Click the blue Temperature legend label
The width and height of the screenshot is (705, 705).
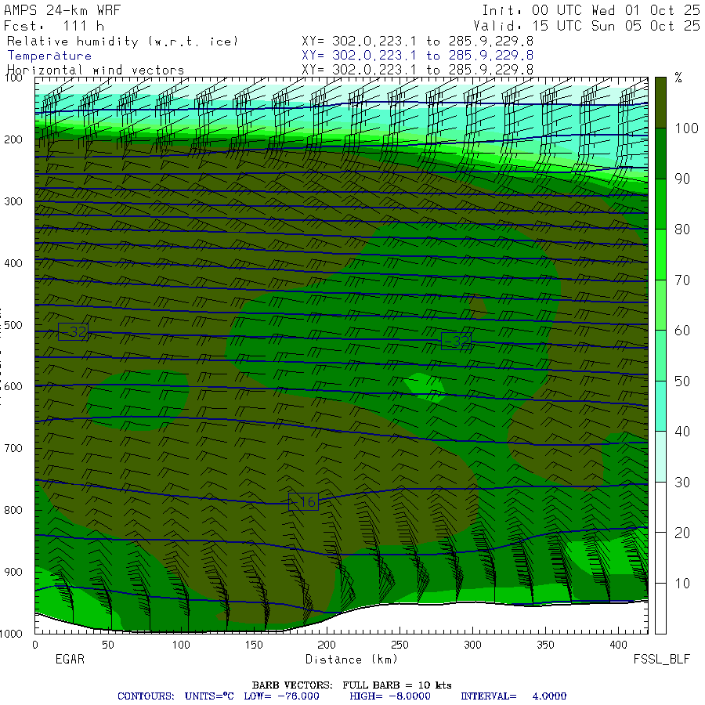49,56
